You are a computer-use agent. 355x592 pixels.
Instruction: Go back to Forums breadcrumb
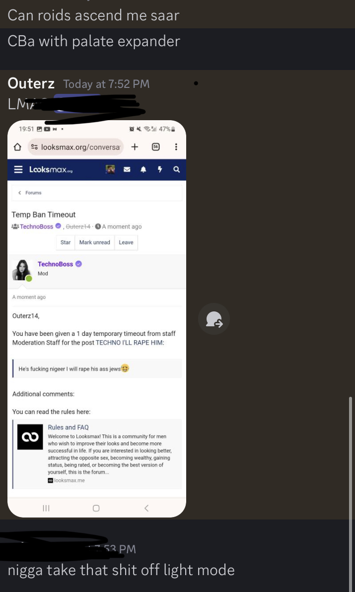click(x=30, y=193)
